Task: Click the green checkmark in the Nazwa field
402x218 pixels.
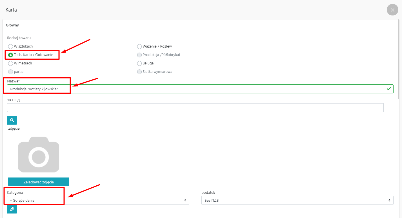Action: tap(389, 89)
